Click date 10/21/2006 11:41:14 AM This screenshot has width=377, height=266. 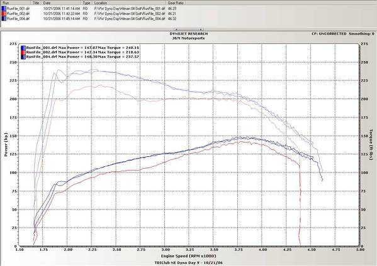tap(62, 8)
